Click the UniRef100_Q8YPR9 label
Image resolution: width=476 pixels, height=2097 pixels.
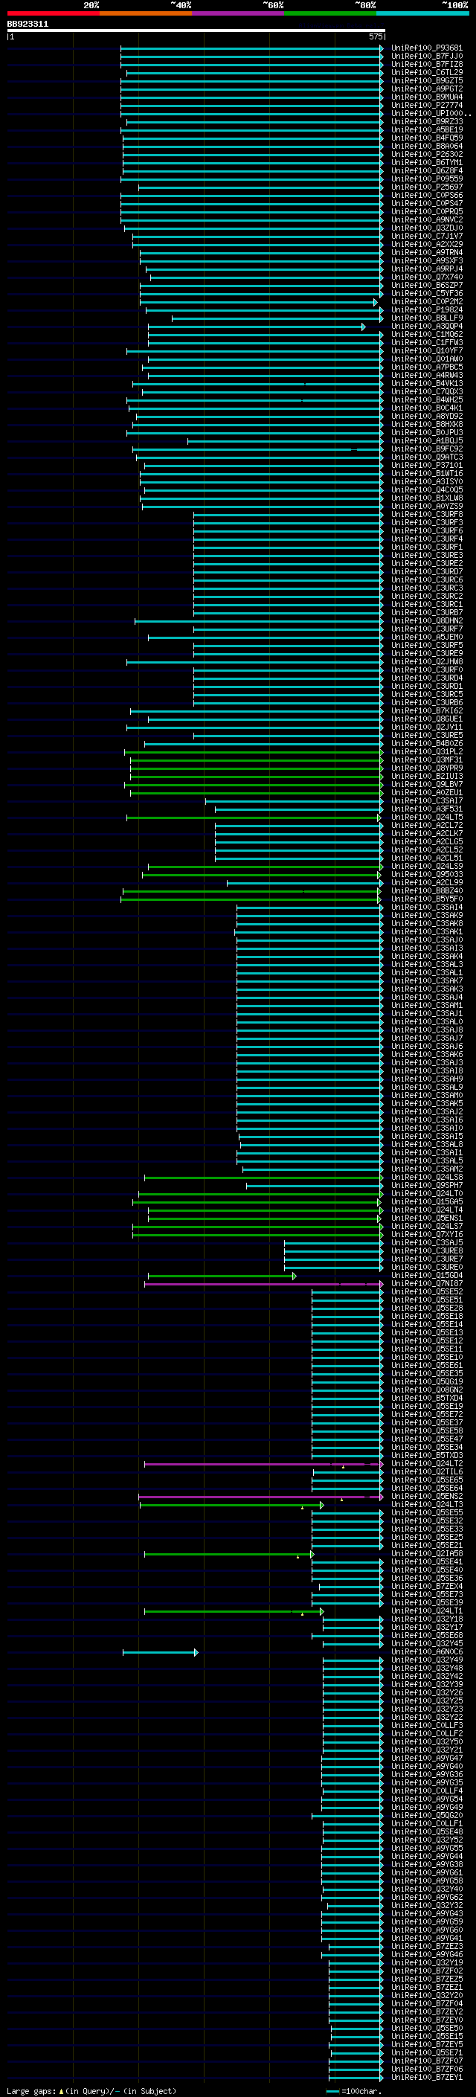pyautogui.click(x=427, y=768)
